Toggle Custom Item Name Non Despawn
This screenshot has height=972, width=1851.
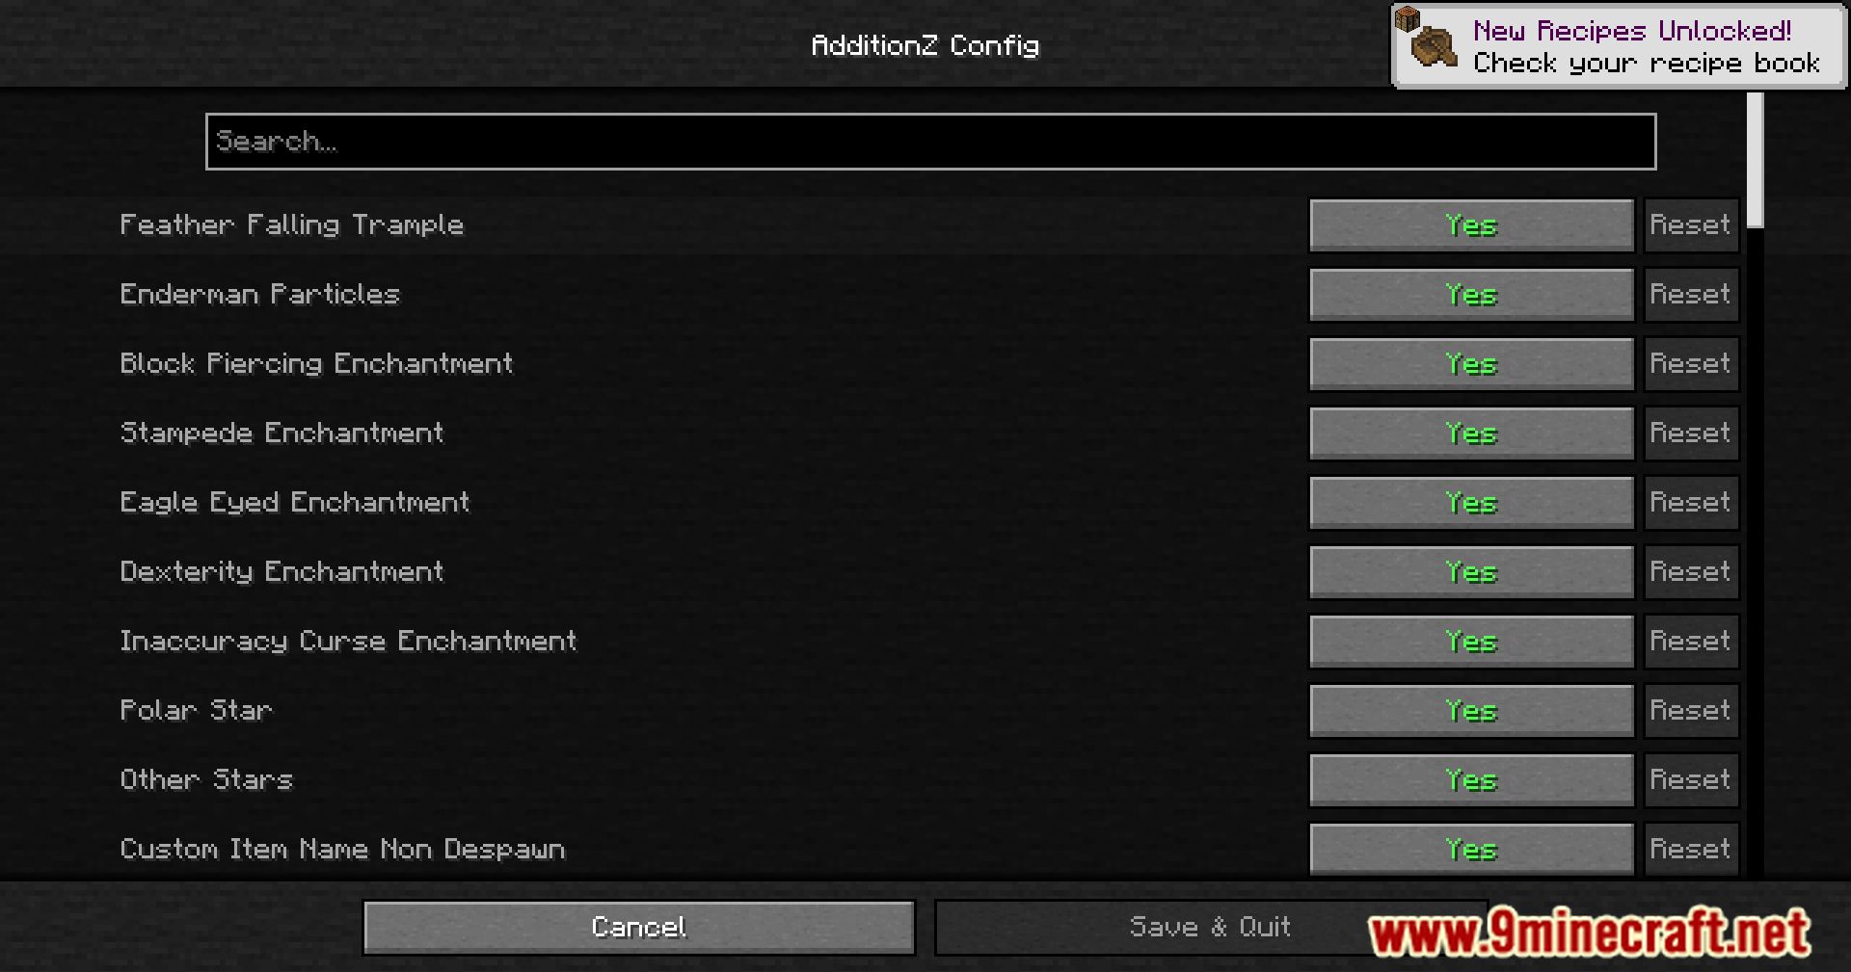tap(1471, 849)
